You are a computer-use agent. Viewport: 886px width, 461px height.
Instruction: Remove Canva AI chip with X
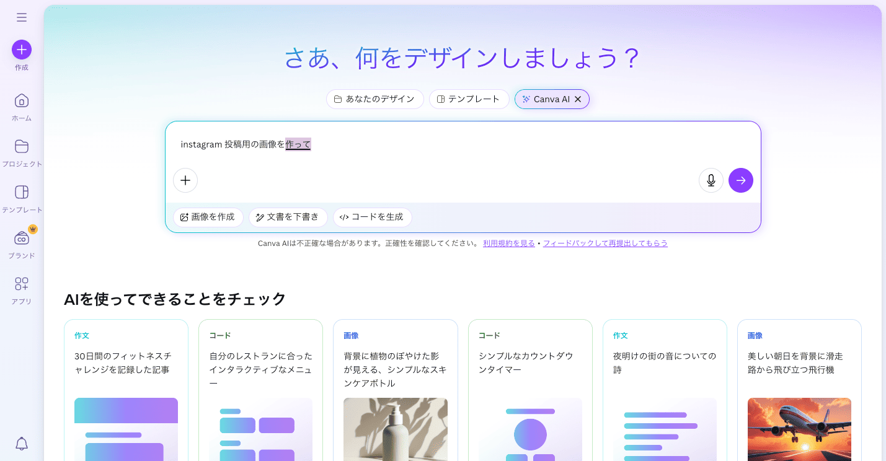tap(578, 99)
